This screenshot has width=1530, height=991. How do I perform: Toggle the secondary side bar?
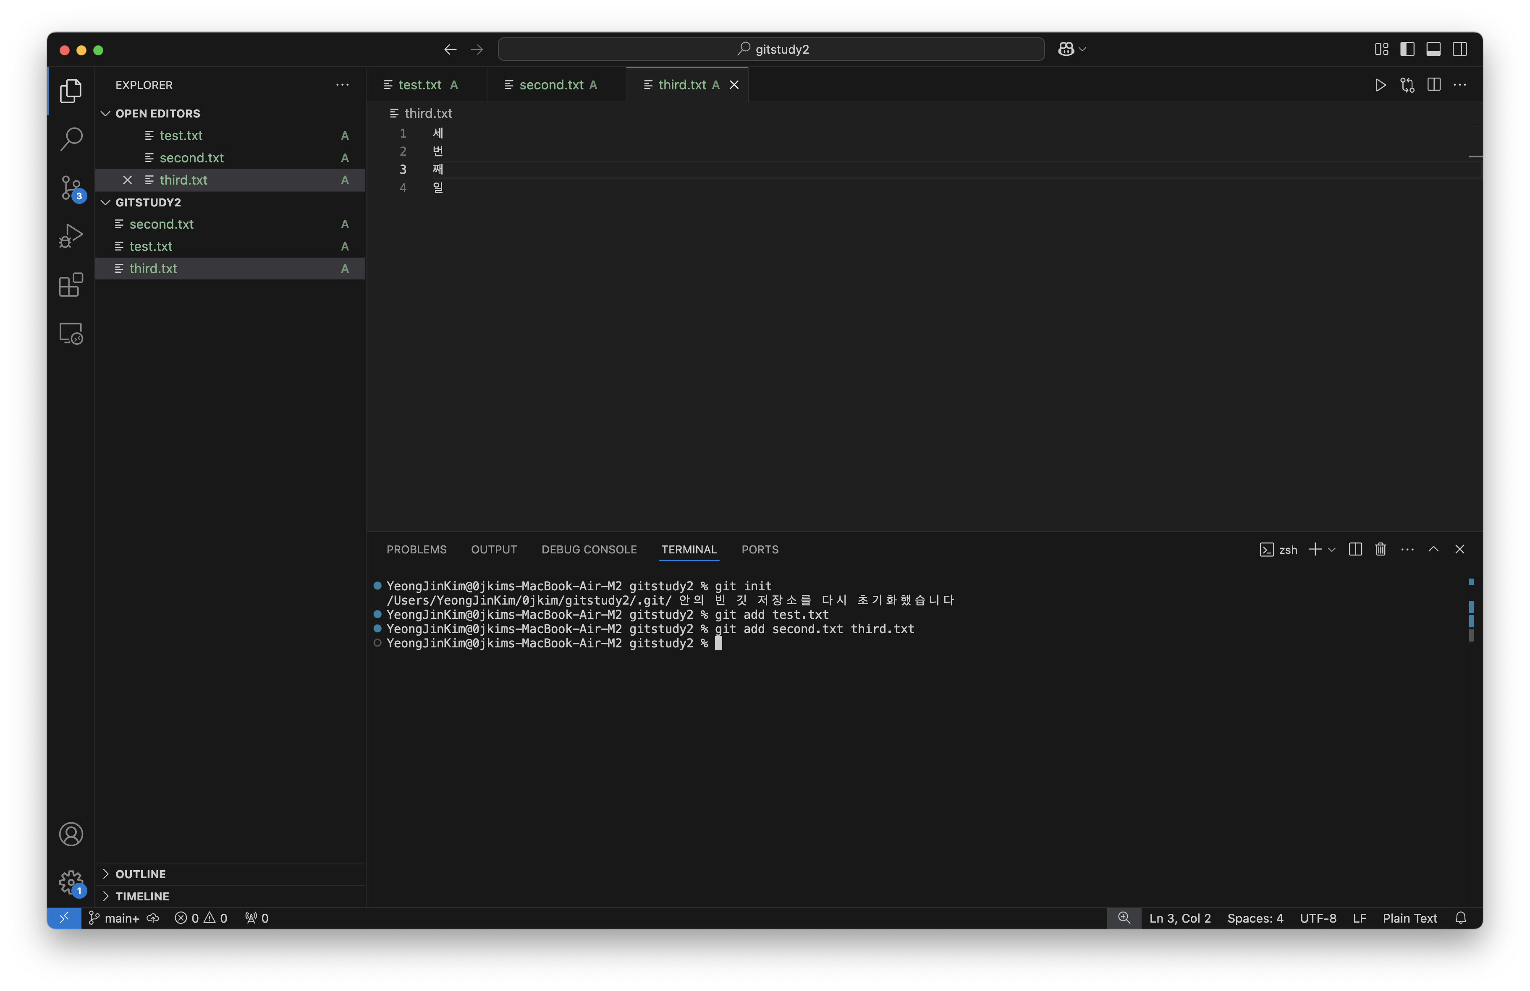(x=1459, y=50)
